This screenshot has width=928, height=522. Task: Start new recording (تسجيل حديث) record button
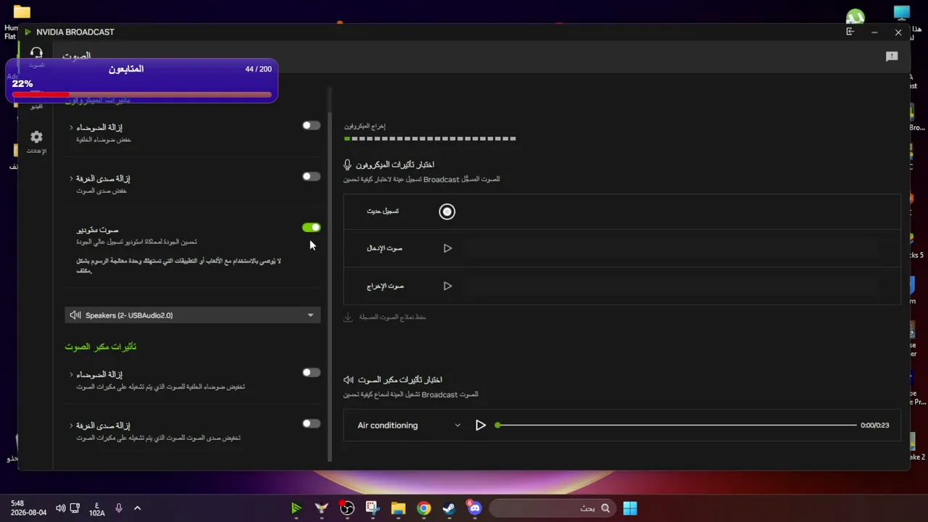click(447, 212)
